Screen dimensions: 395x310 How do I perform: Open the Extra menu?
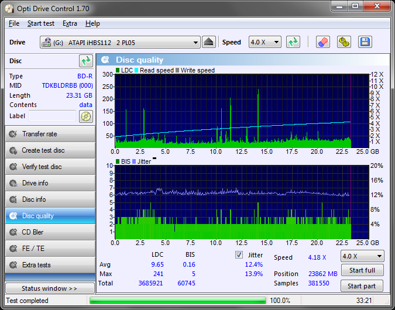point(70,23)
